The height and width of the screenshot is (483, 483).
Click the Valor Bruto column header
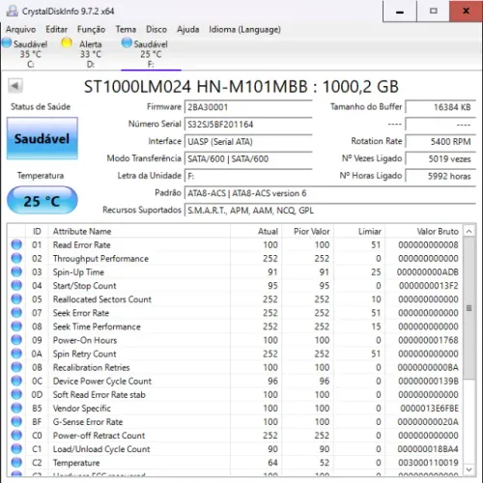[424, 231]
